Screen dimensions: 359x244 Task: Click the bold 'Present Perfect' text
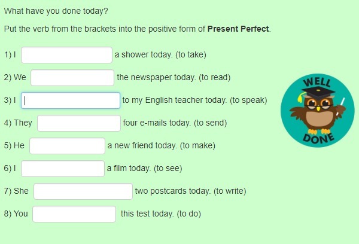(x=238, y=29)
